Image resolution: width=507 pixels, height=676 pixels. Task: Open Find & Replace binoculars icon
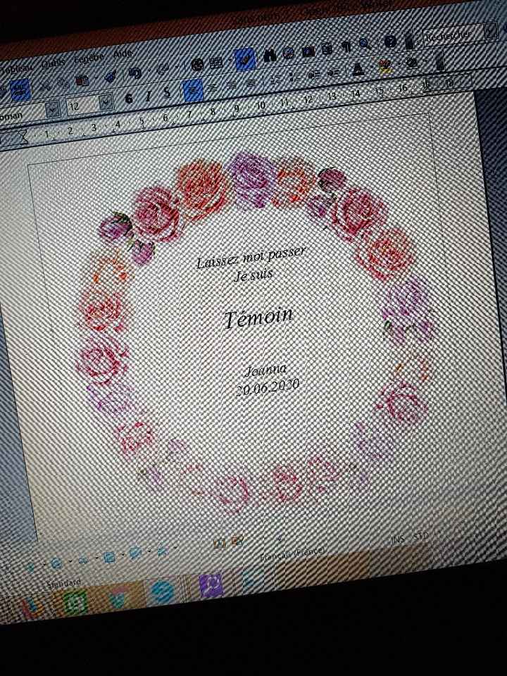click(x=270, y=56)
